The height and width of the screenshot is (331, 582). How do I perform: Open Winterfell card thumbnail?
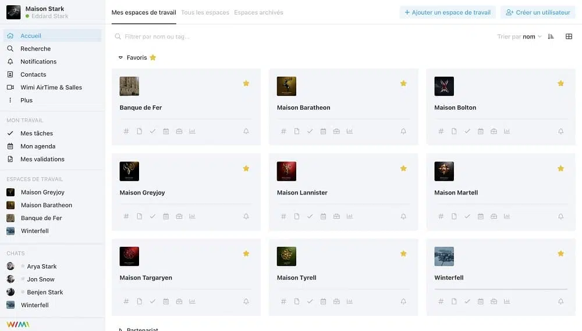coord(444,256)
